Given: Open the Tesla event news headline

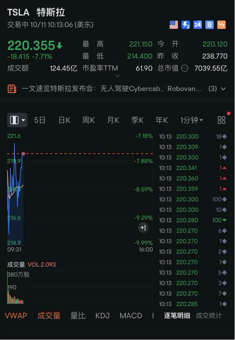Looking at the screenshot, I should click(112, 89).
